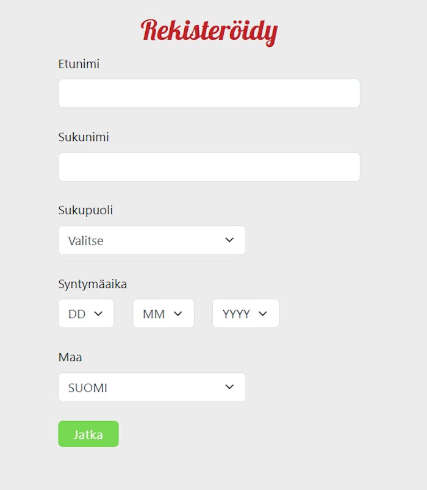Open the Maa country dropdown
This screenshot has width=427, height=490.
click(x=152, y=387)
